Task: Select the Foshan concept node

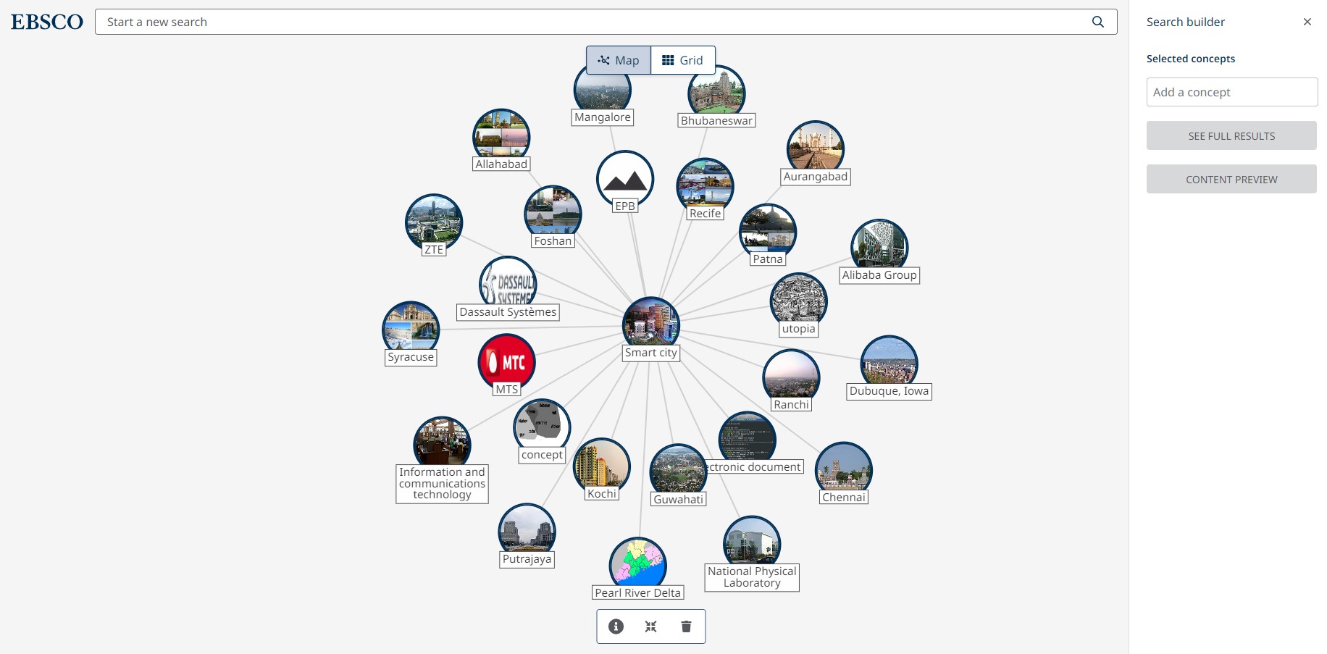Action: click(x=553, y=214)
